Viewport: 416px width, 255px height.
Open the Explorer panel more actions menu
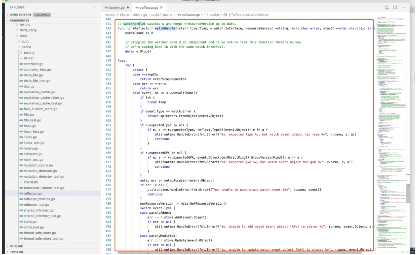point(94,7)
